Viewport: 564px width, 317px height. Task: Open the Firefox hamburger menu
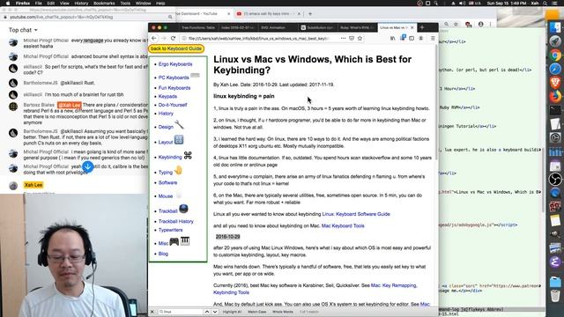pyautogui.click(x=433, y=38)
